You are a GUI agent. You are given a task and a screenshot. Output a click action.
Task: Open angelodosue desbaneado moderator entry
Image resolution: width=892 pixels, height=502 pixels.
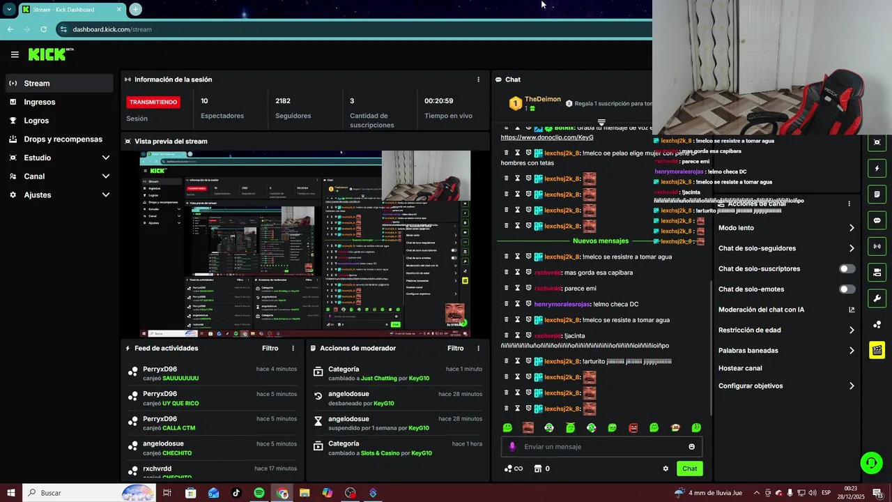(397, 399)
